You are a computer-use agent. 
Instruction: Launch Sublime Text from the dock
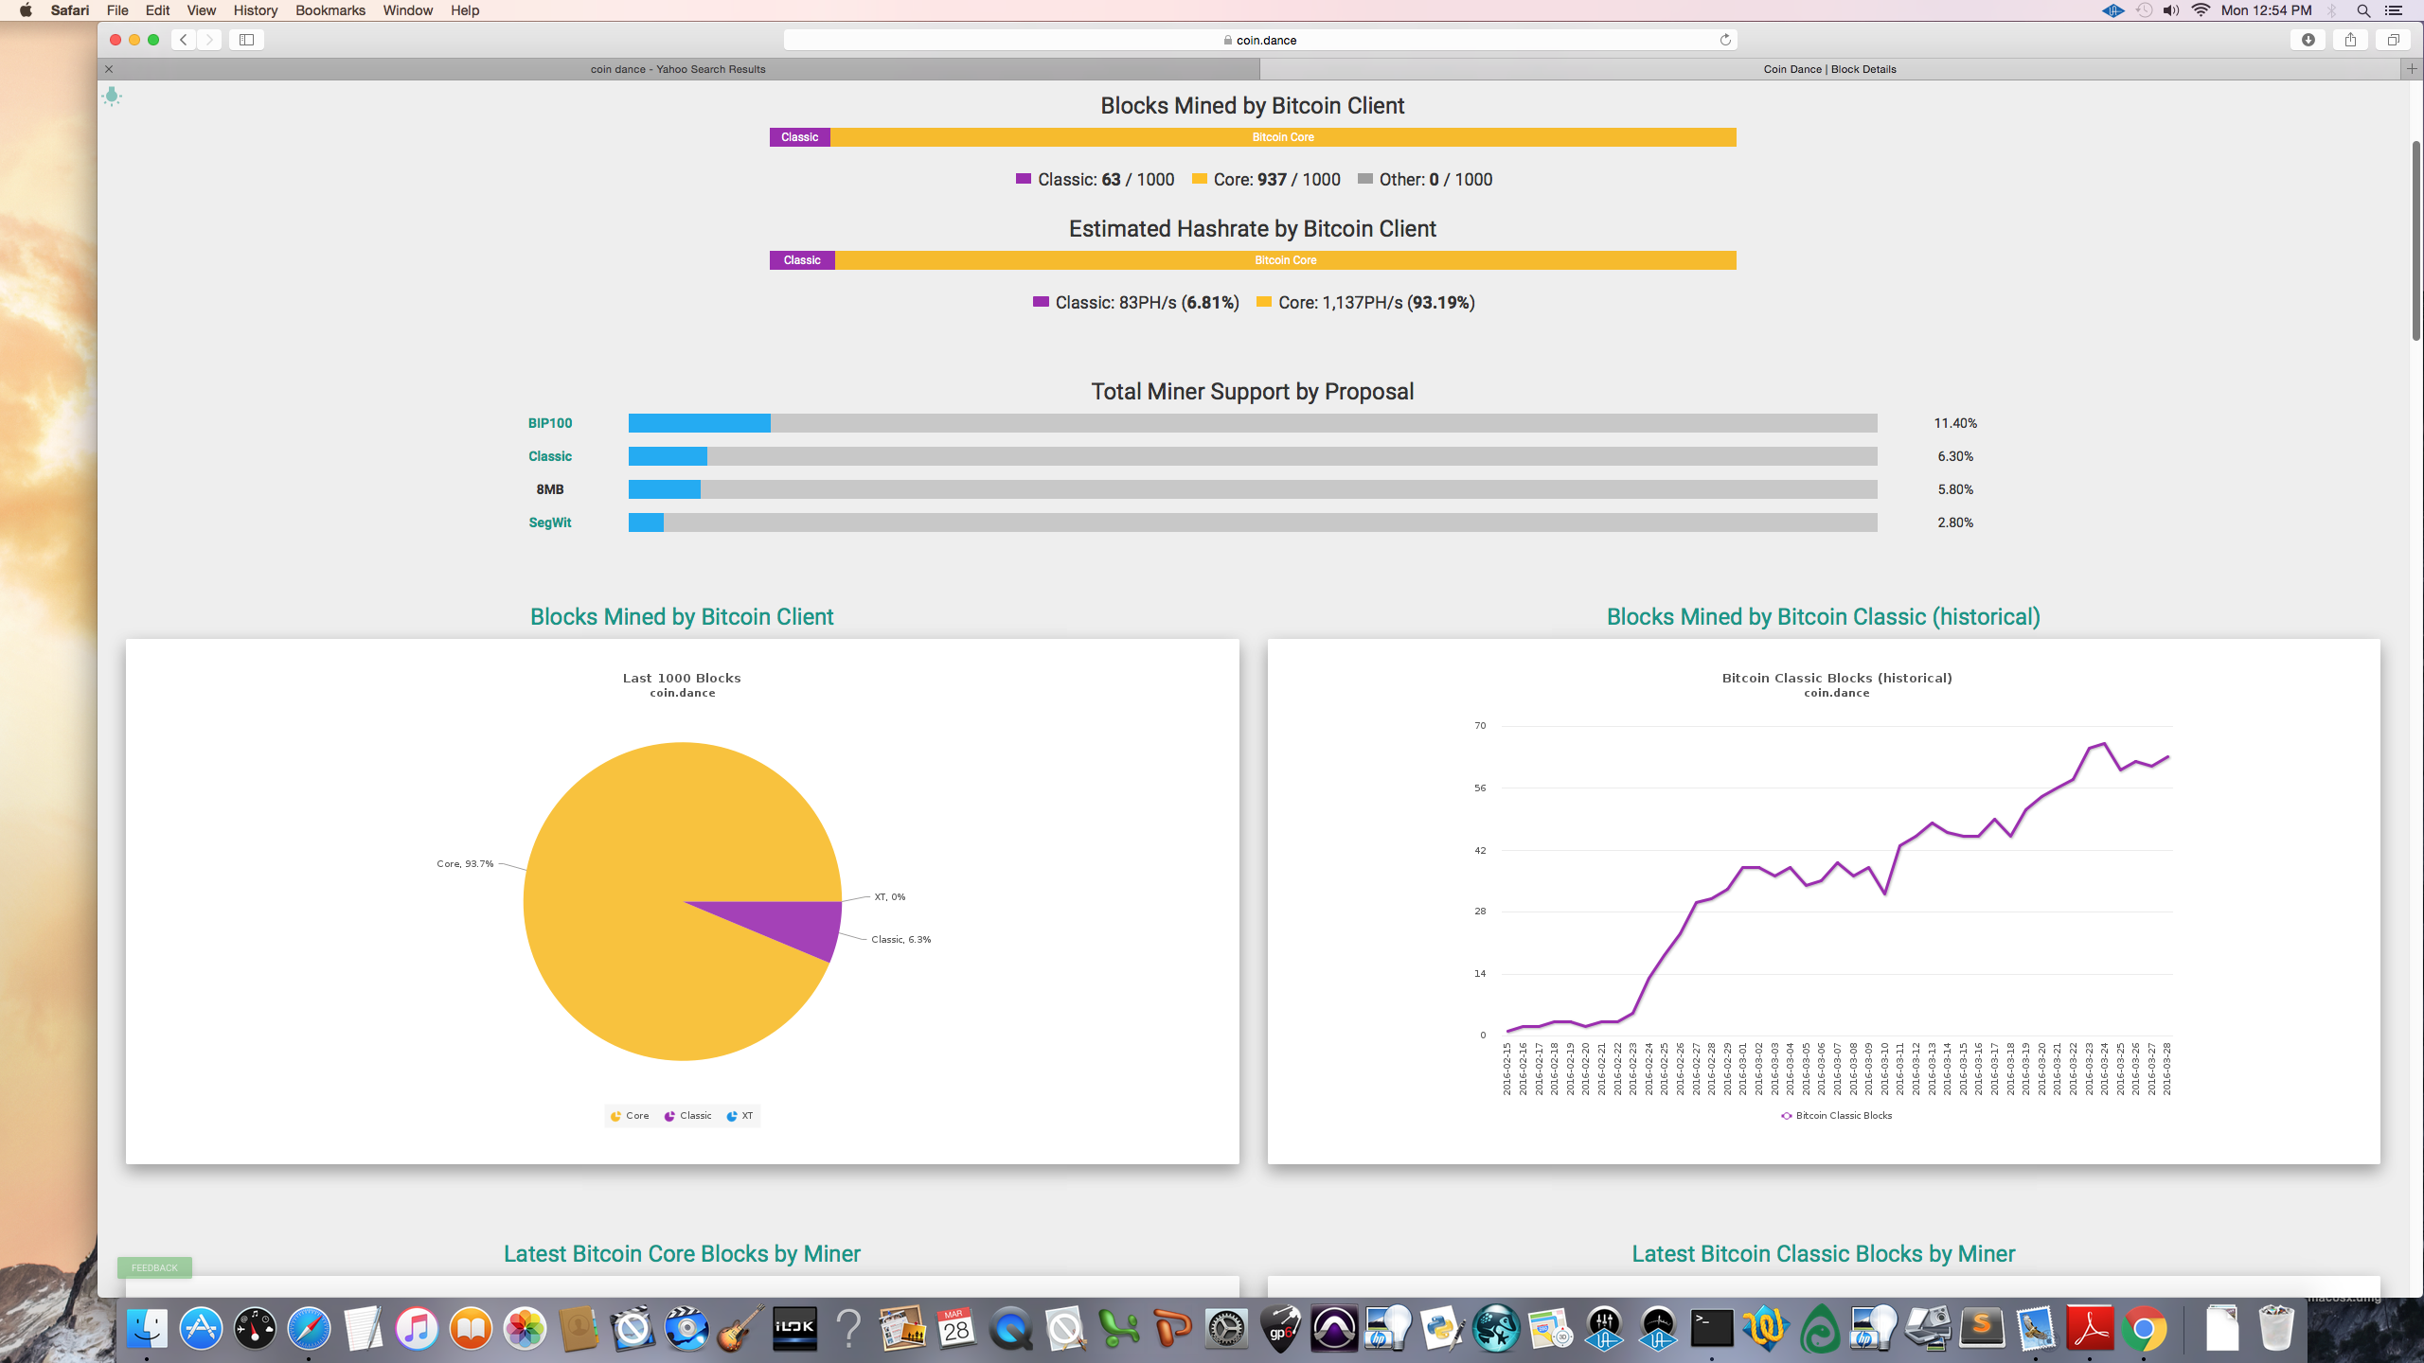coord(1982,1329)
